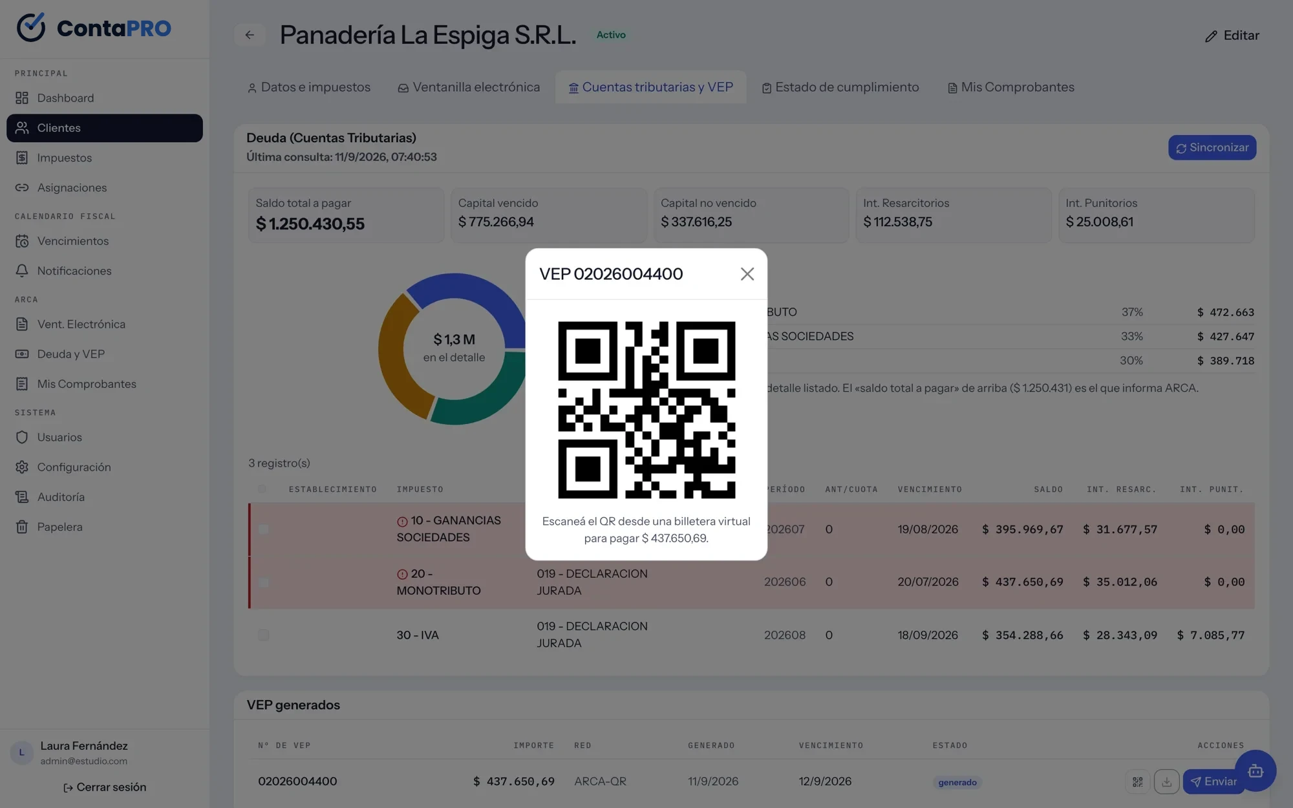Screen dimensions: 1293x808
Task: Open Vencimientos calendar item
Action: [x=105, y=241]
